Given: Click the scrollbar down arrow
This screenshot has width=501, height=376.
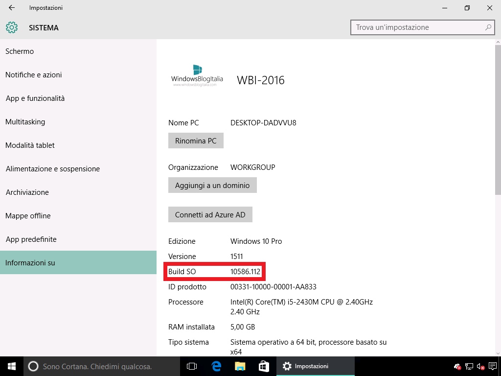Looking at the screenshot, I should tap(498, 353).
